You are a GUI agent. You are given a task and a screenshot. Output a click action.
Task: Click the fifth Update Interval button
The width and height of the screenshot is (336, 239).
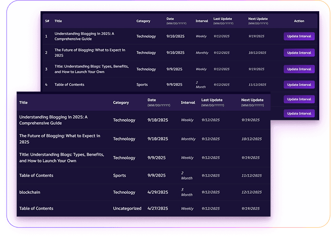coord(299,99)
